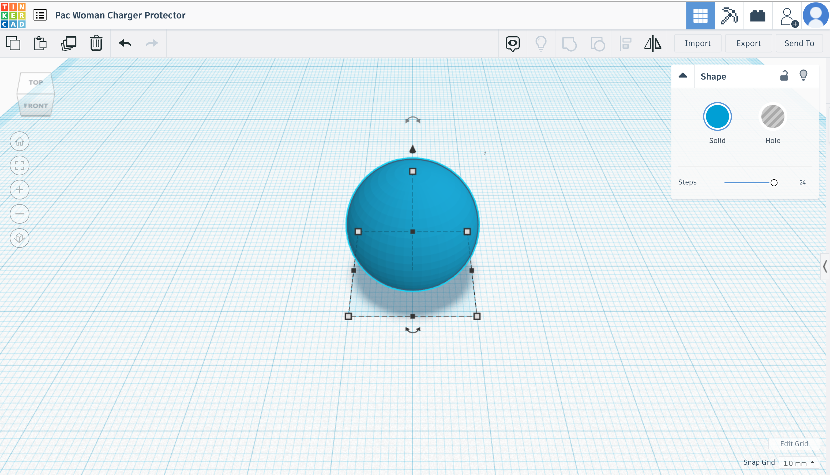Adjust the Steps slider for the sphere
This screenshot has width=830, height=475.
click(x=774, y=182)
